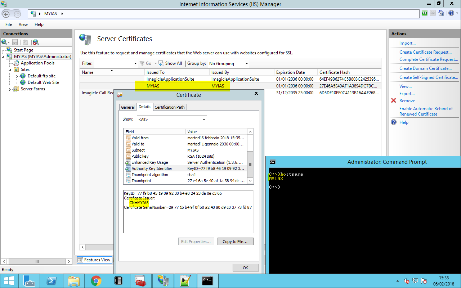
Task: Open Server Manager from the taskbar
Action: [x=29, y=281]
